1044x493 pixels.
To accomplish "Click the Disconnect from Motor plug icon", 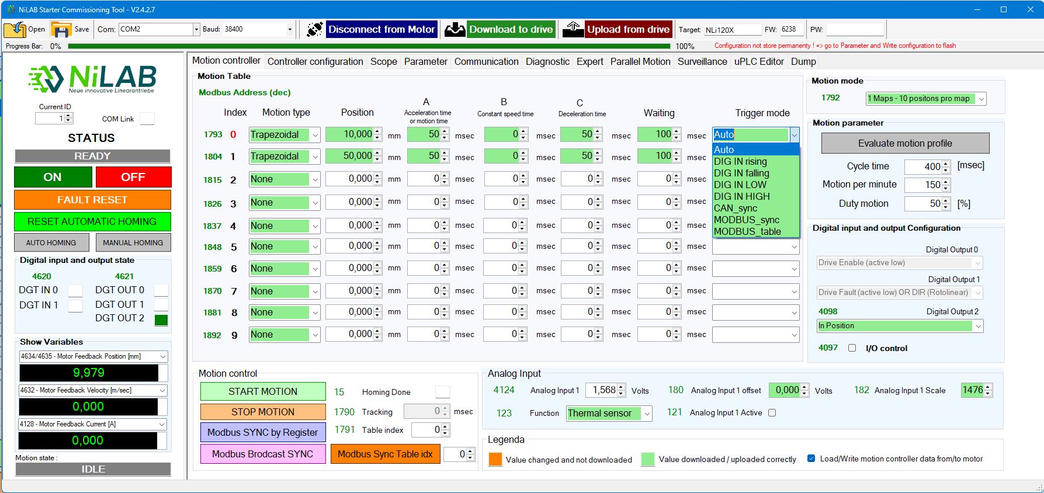I will [x=315, y=29].
